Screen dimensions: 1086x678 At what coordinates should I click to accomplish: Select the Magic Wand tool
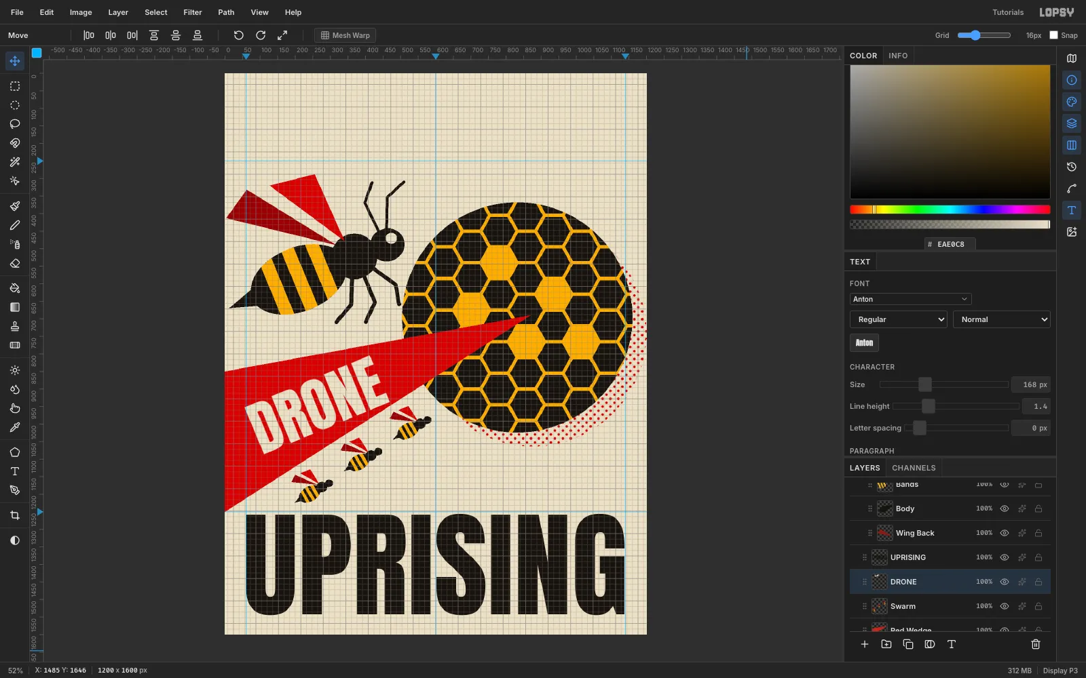coord(15,162)
